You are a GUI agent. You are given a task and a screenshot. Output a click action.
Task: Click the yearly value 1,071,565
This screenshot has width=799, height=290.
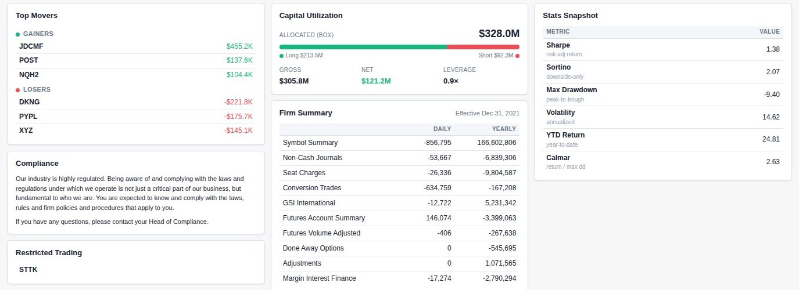[x=500, y=263]
